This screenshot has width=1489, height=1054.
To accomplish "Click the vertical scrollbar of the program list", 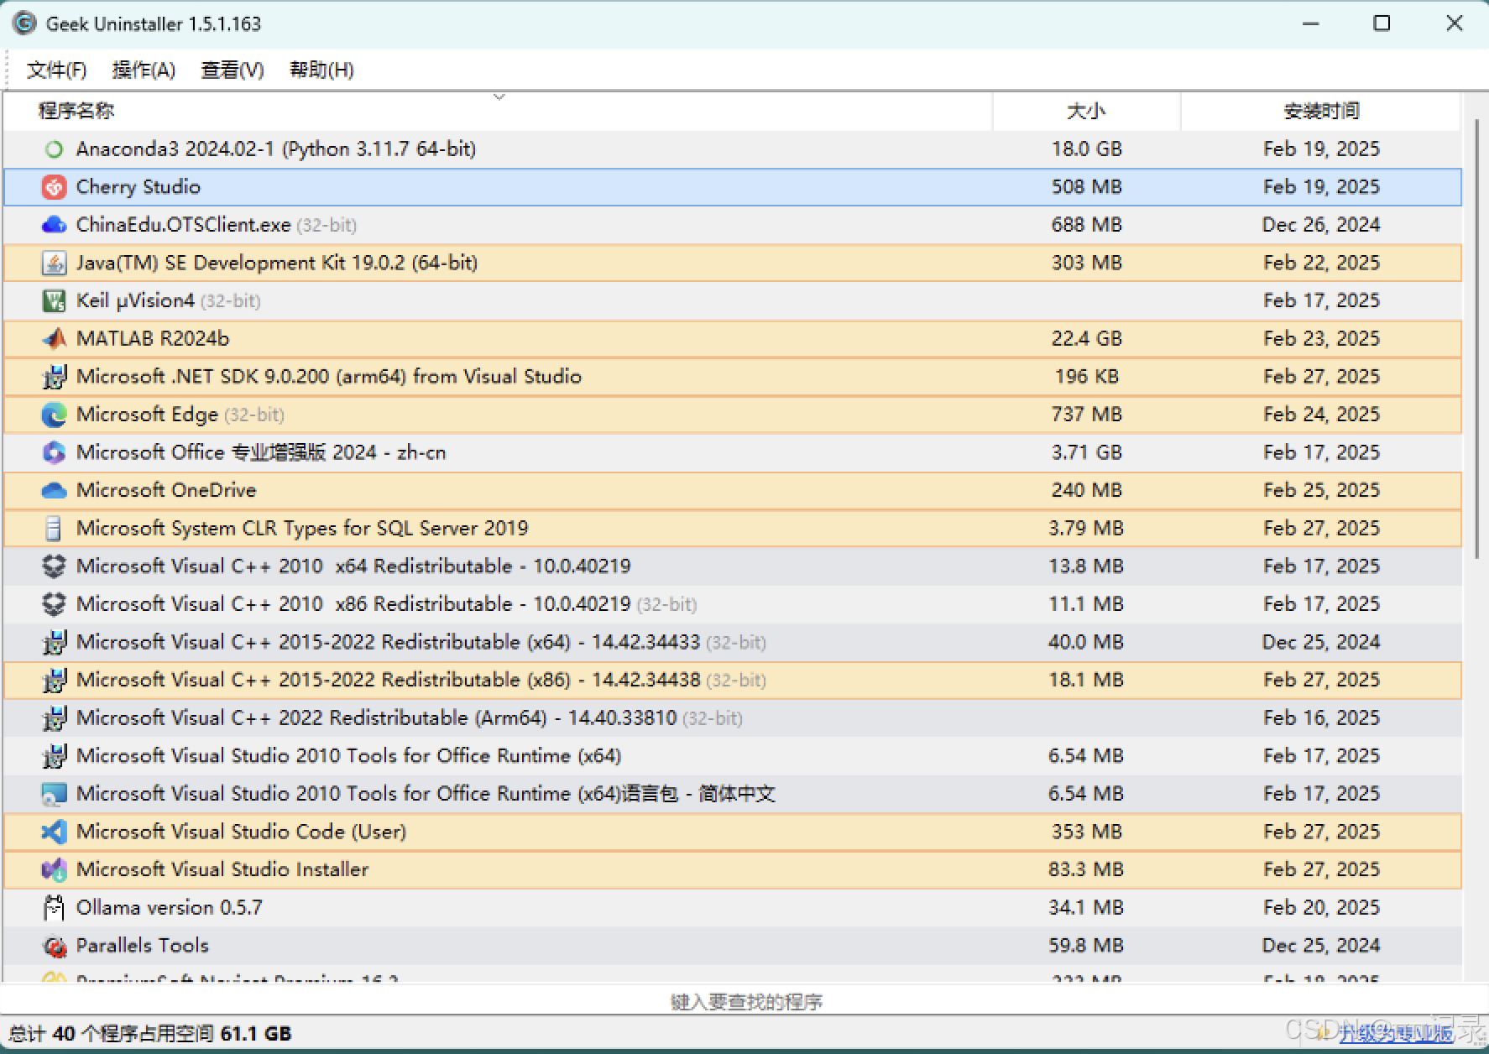I will point(1478,339).
